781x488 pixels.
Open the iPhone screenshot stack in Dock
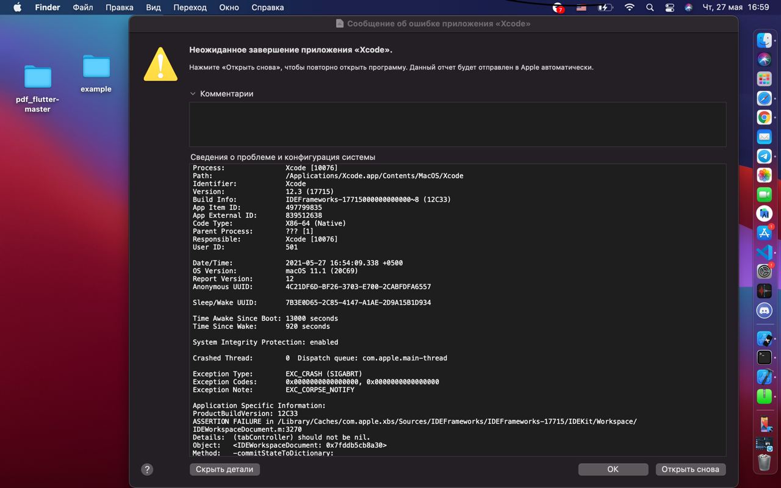[765, 423]
